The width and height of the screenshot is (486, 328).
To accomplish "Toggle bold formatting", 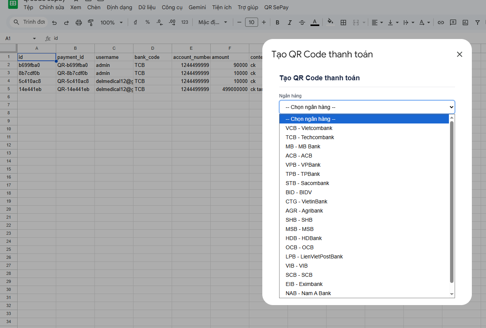I will pos(278,23).
